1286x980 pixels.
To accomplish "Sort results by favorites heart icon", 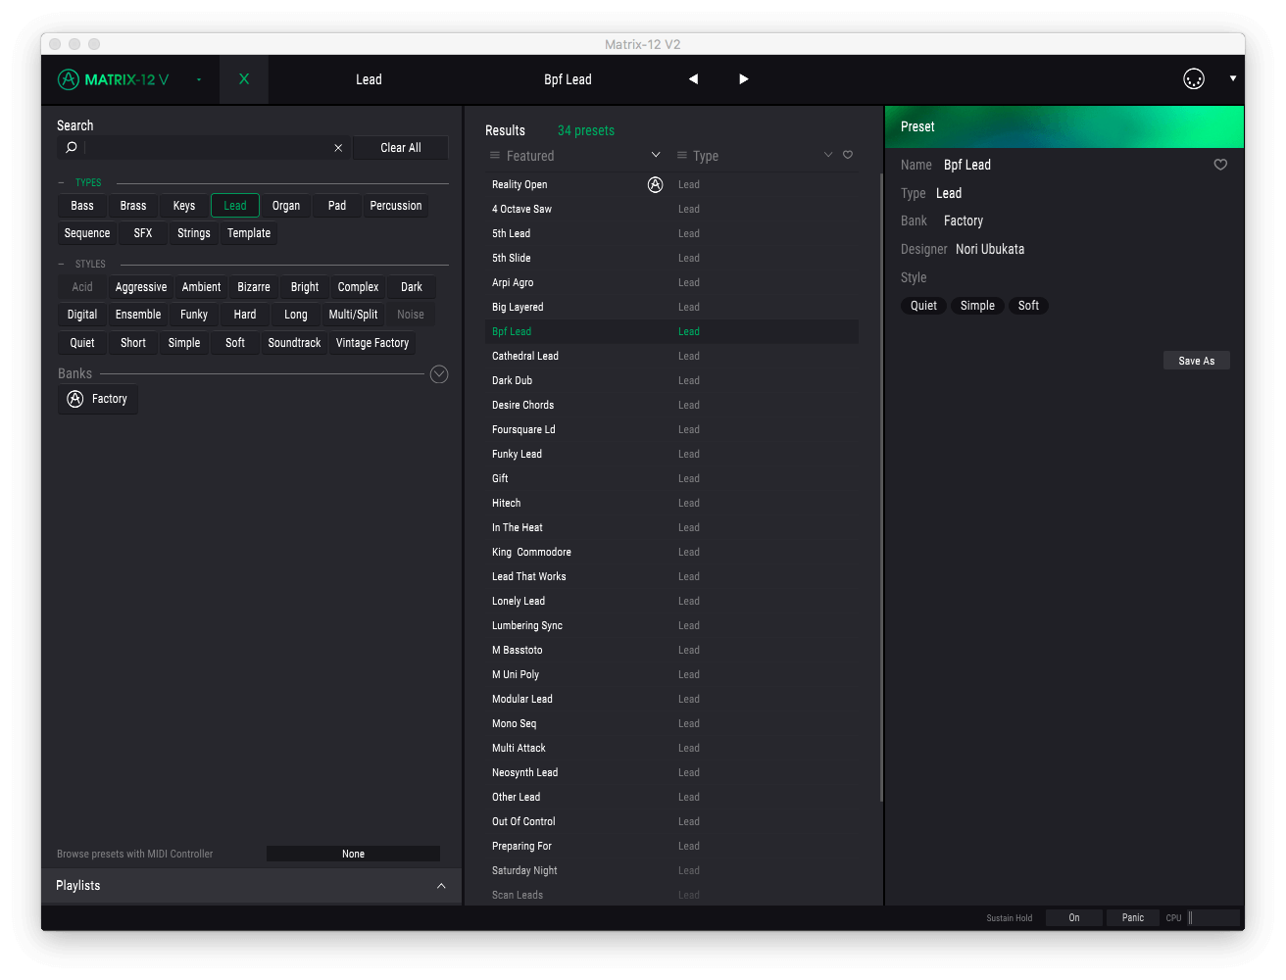I will pyautogui.click(x=848, y=155).
